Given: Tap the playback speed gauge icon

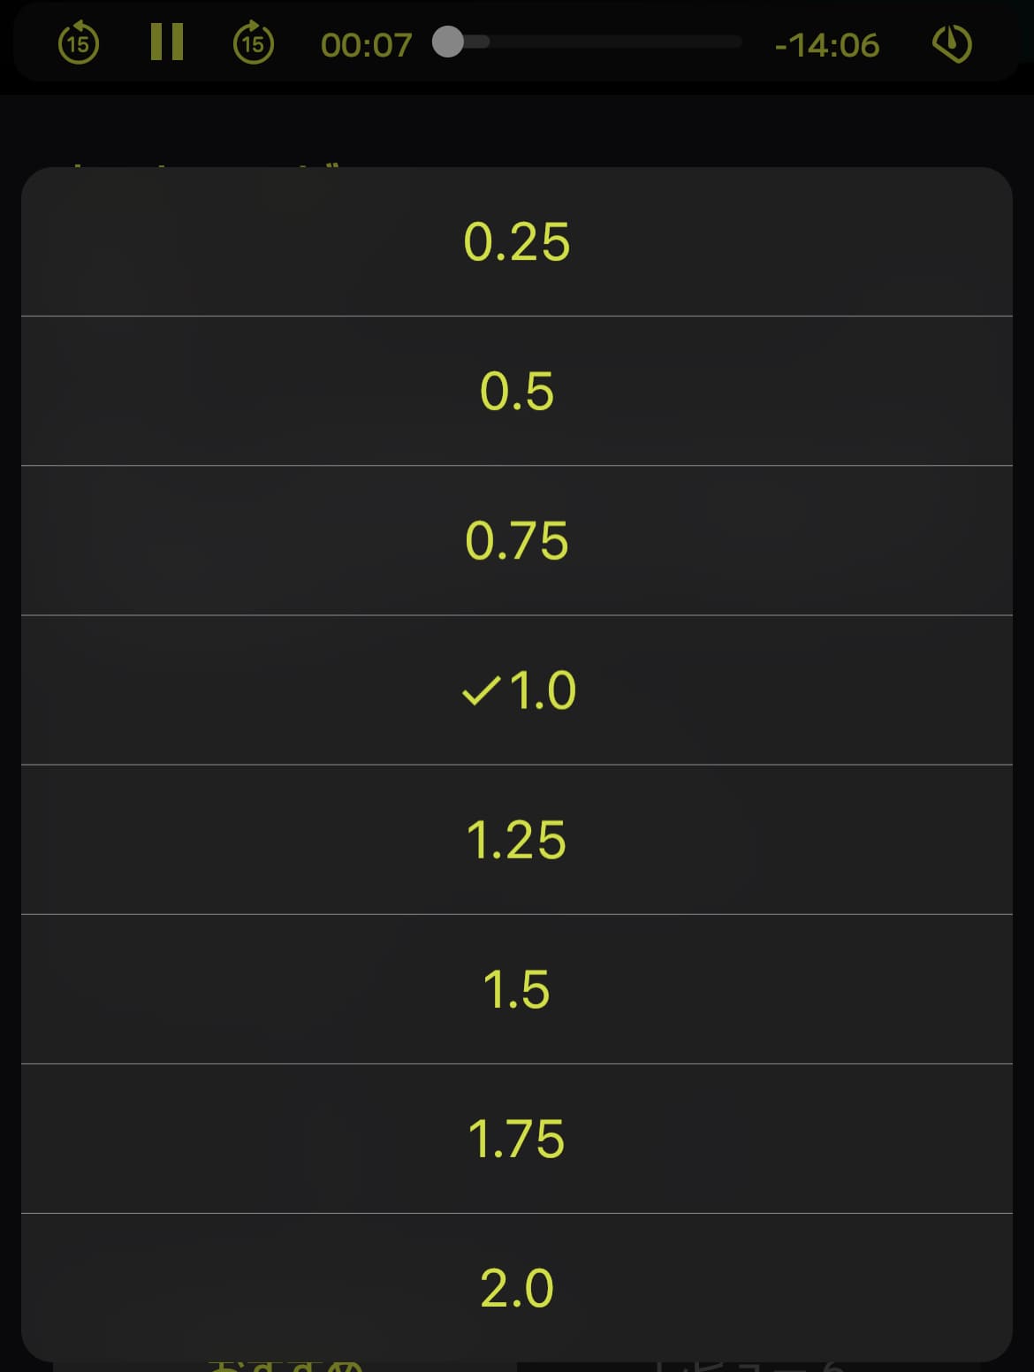Looking at the screenshot, I should tap(952, 43).
